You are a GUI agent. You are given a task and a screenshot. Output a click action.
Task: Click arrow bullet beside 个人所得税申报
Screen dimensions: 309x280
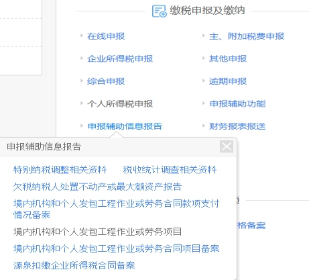pos(82,103)
